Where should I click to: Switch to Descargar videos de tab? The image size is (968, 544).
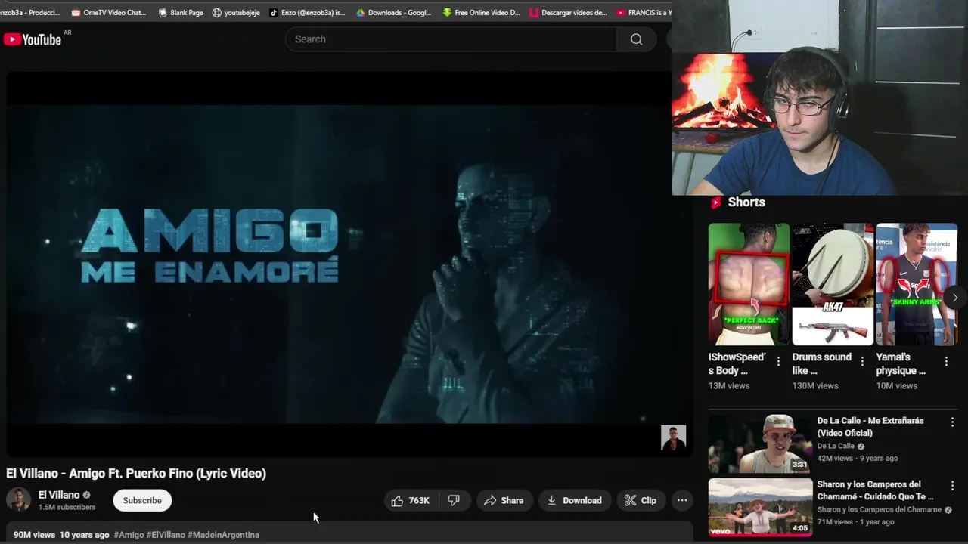click(569, 12)
